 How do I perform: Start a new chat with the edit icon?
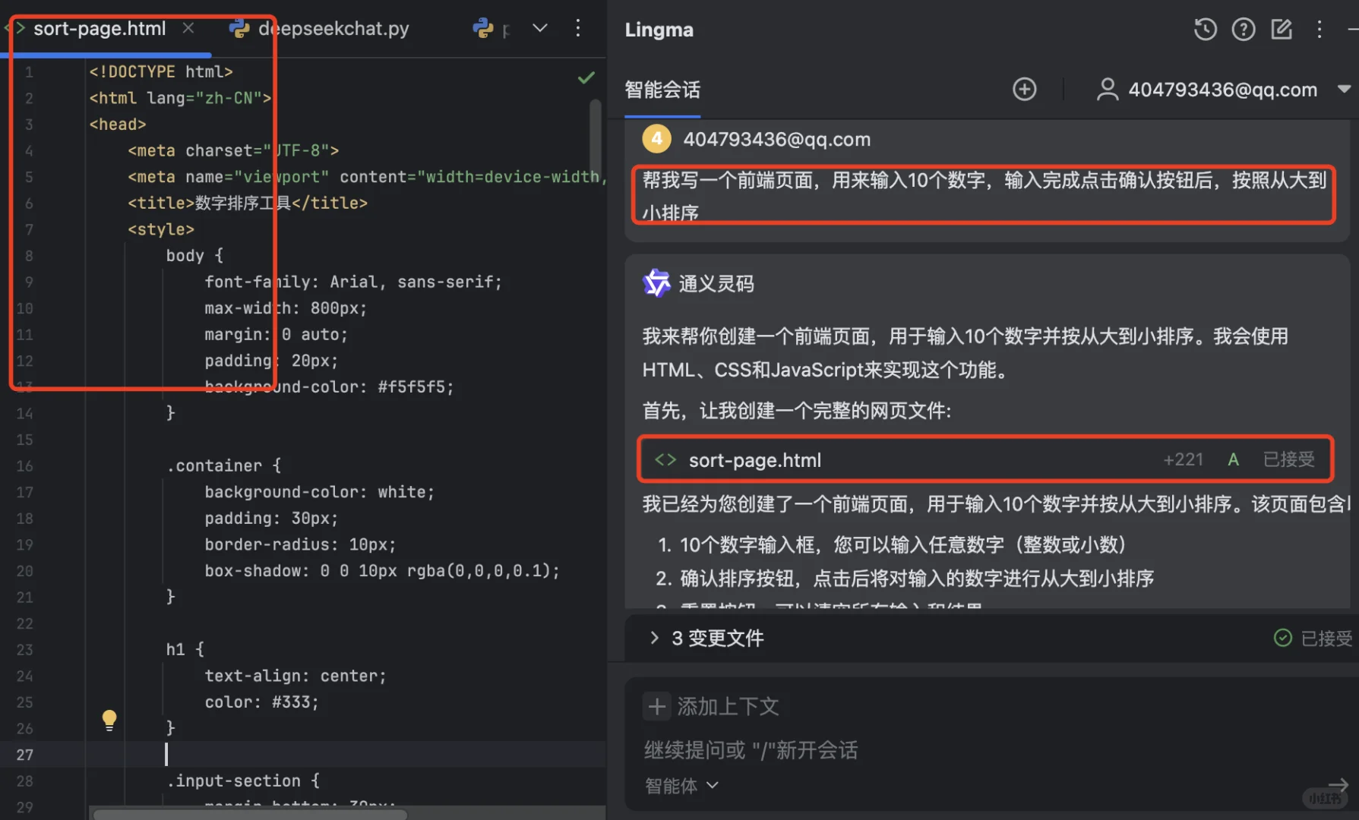[1282, 29]
